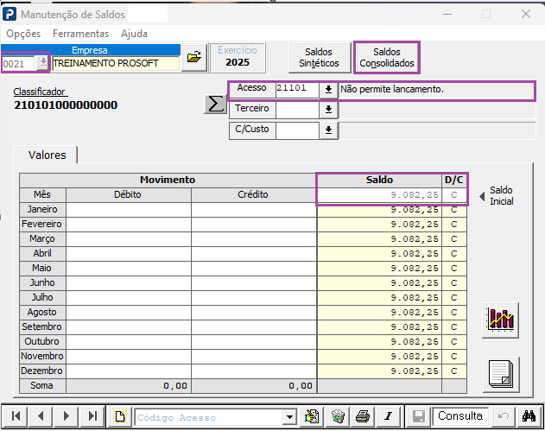The width and height of the screenshot is (545, 431).
Task: Open the bar chart graph icon
Action: coord(500,320)
